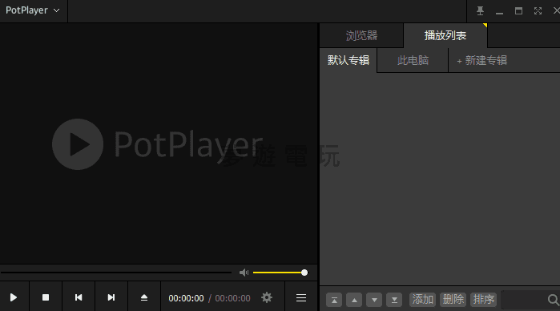Viewport: 560px width, 311px height.
Task: Select the 播放列表 tab
Action: click(x=445, y=35)
